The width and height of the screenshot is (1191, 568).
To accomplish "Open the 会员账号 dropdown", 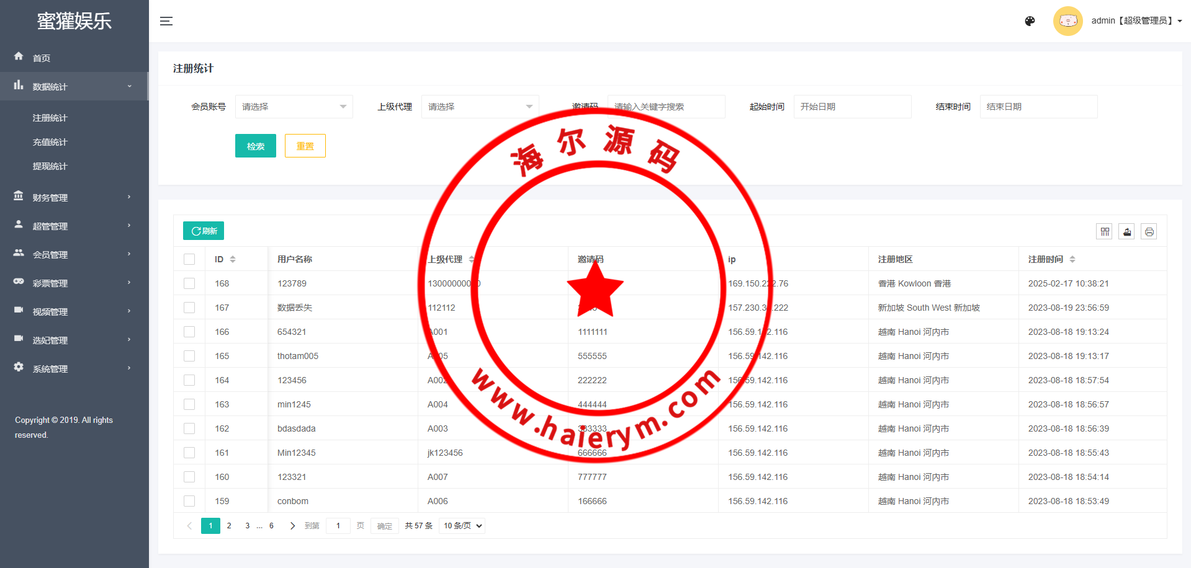I will [294, 107].
